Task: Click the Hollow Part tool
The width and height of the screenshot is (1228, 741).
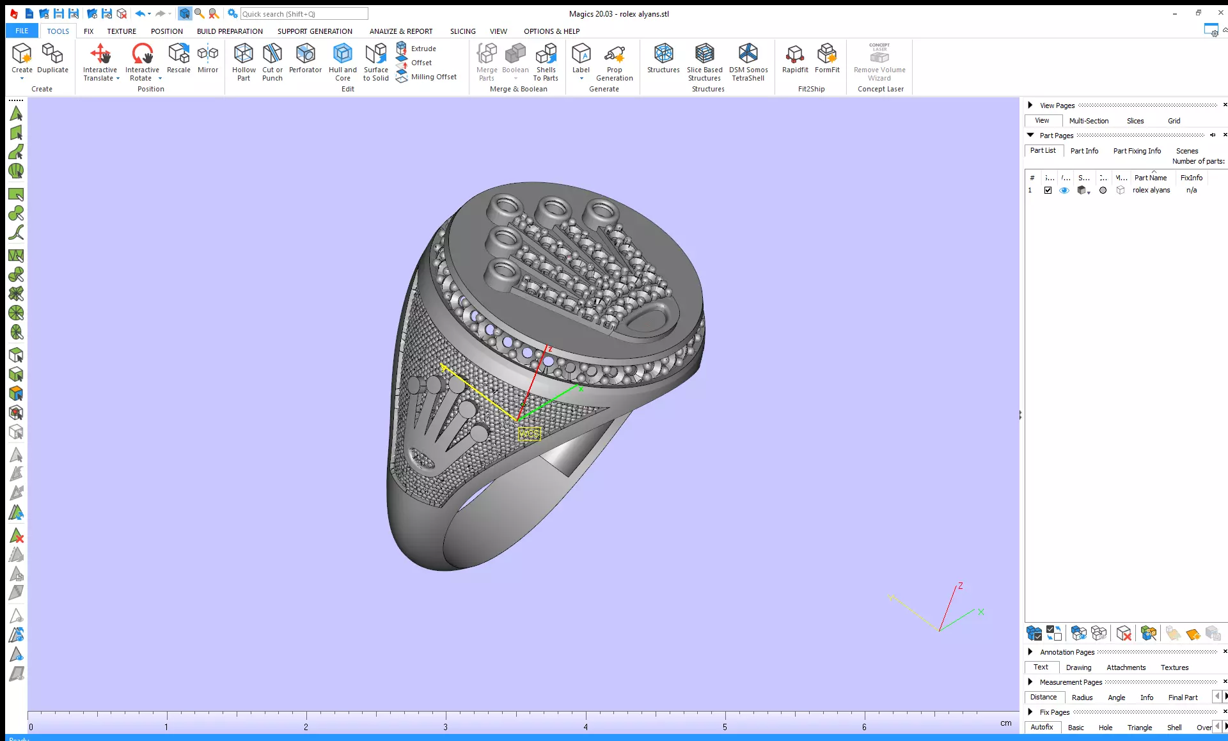Action: point(244,62)
